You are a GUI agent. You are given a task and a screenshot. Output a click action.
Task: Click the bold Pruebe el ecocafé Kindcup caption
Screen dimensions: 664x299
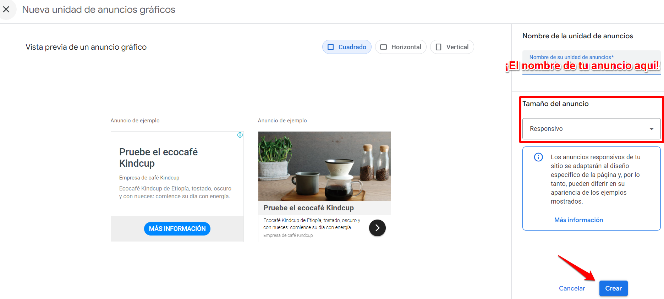point(308,208)
